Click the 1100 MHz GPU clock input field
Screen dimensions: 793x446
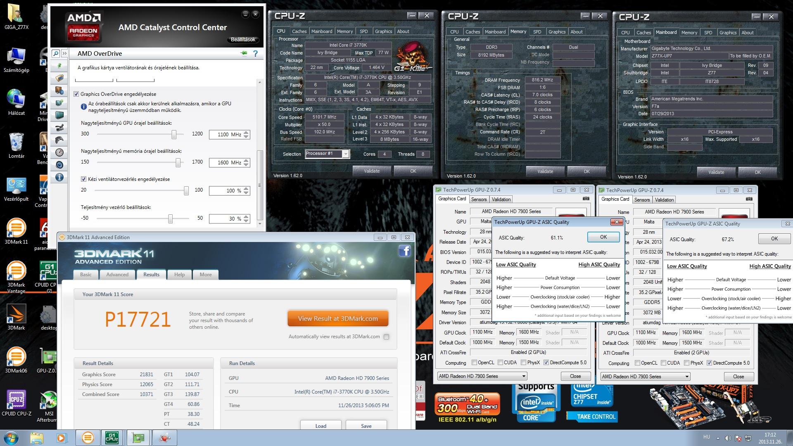coord(226,135)
